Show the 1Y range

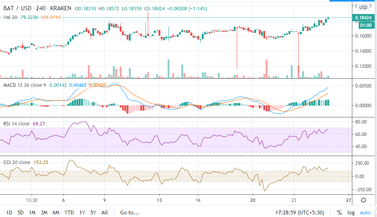pyautogui.click(x=82, y=213)
